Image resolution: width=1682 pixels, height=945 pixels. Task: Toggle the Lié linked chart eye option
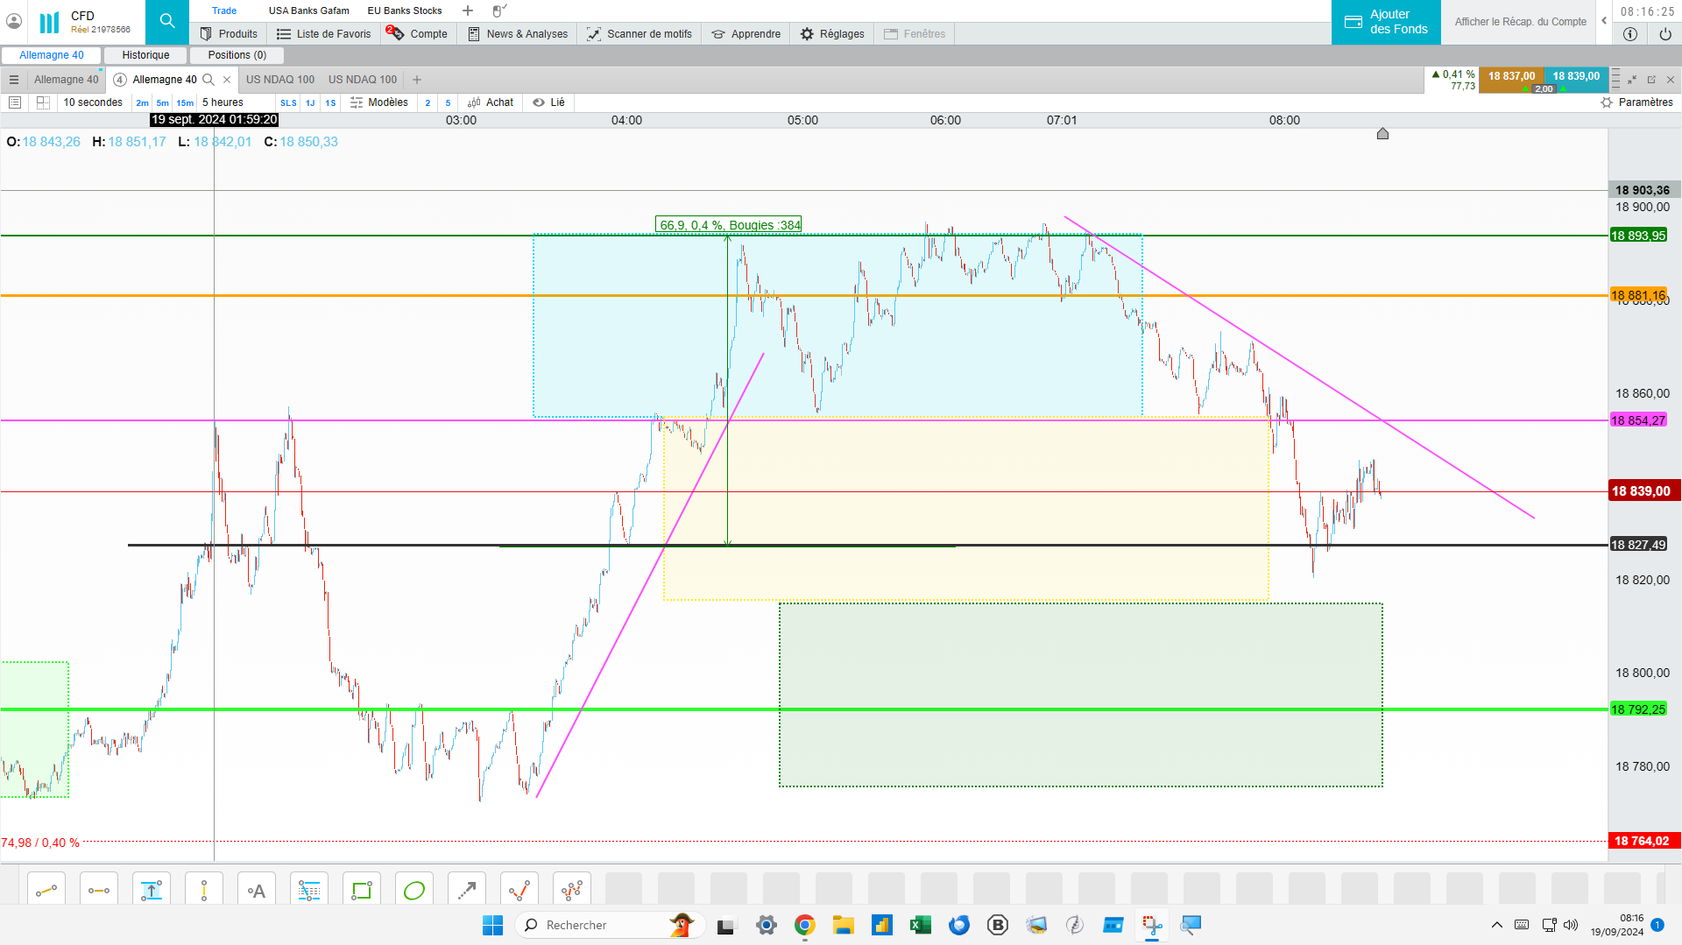pyautogui.click(x=549, y=102)
